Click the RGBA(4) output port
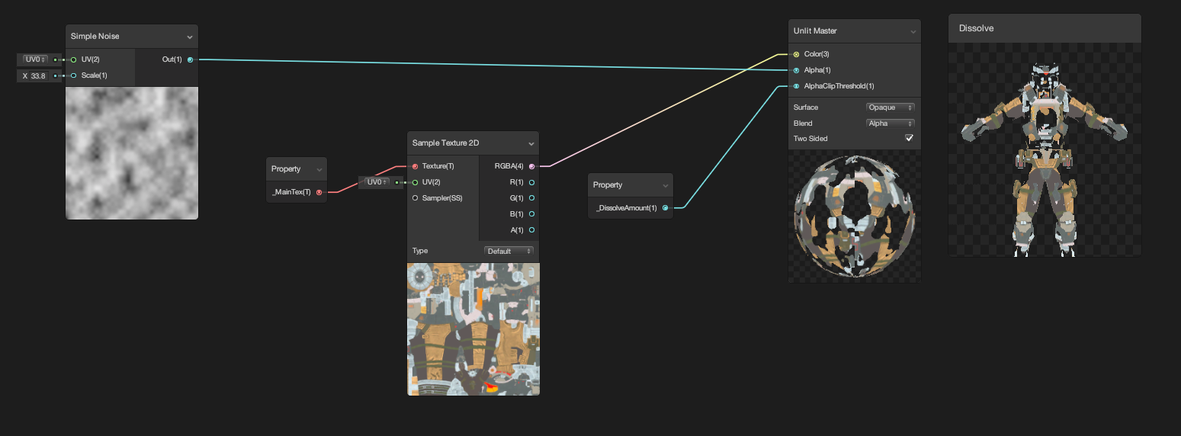The height and width of the screenshot is (436, 1181). (531, 166)
